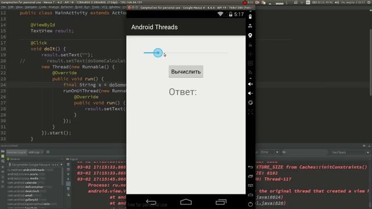Tap the Android recent apps button
The height and width of the screenshot is (209, 372).
[221, 202]
